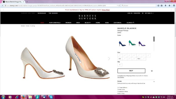Open the URL history dropdown arrow
The width and height of the screenshot is (176, 99).
point(117,6)
